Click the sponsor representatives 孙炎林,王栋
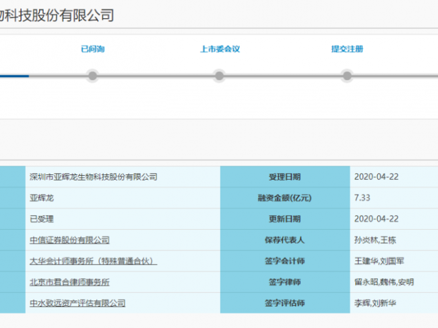This screenshot has width=438, height=328. [375, 240]
